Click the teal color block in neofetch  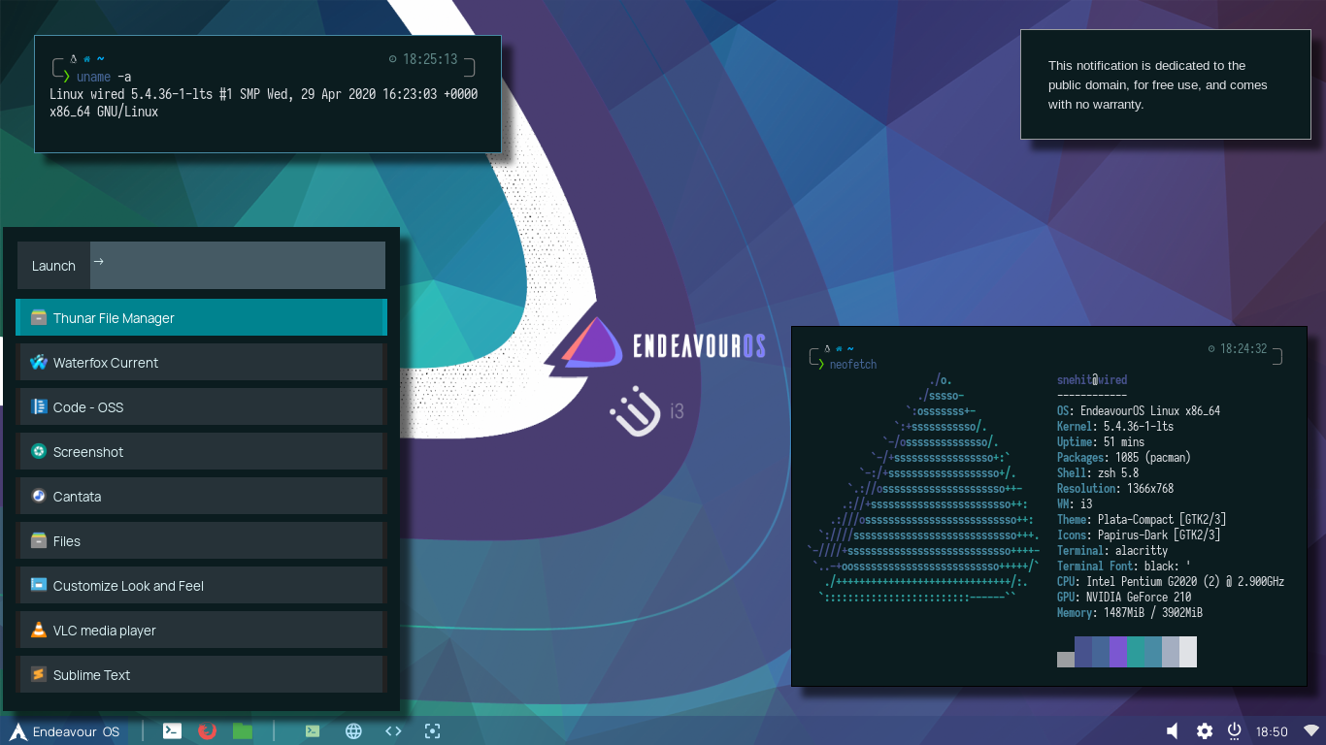click(1136, 652)
